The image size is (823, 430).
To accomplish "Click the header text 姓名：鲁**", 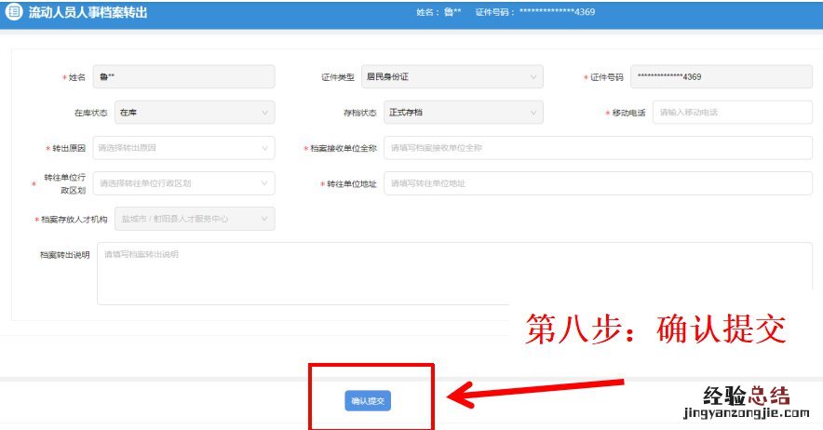I will pyautogui.click(x=438, y=12).
